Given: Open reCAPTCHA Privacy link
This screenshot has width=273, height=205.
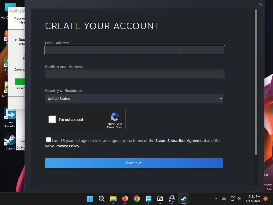Looking at the screenshot, I should pos(111,127).
